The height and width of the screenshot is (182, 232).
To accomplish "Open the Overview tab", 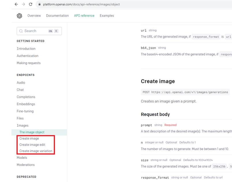I will click(34, 16).
